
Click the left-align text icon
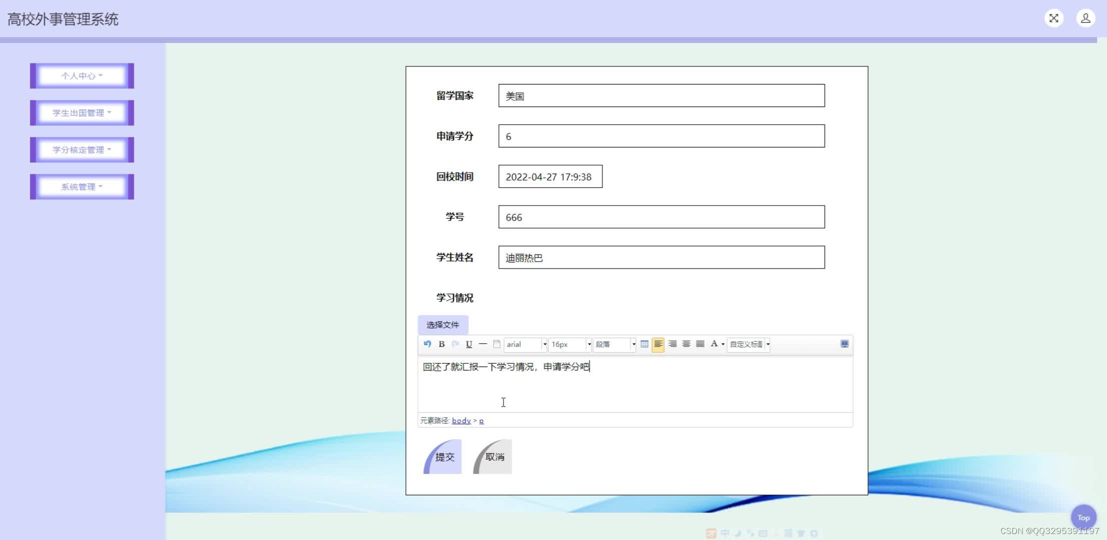(659, 344)
